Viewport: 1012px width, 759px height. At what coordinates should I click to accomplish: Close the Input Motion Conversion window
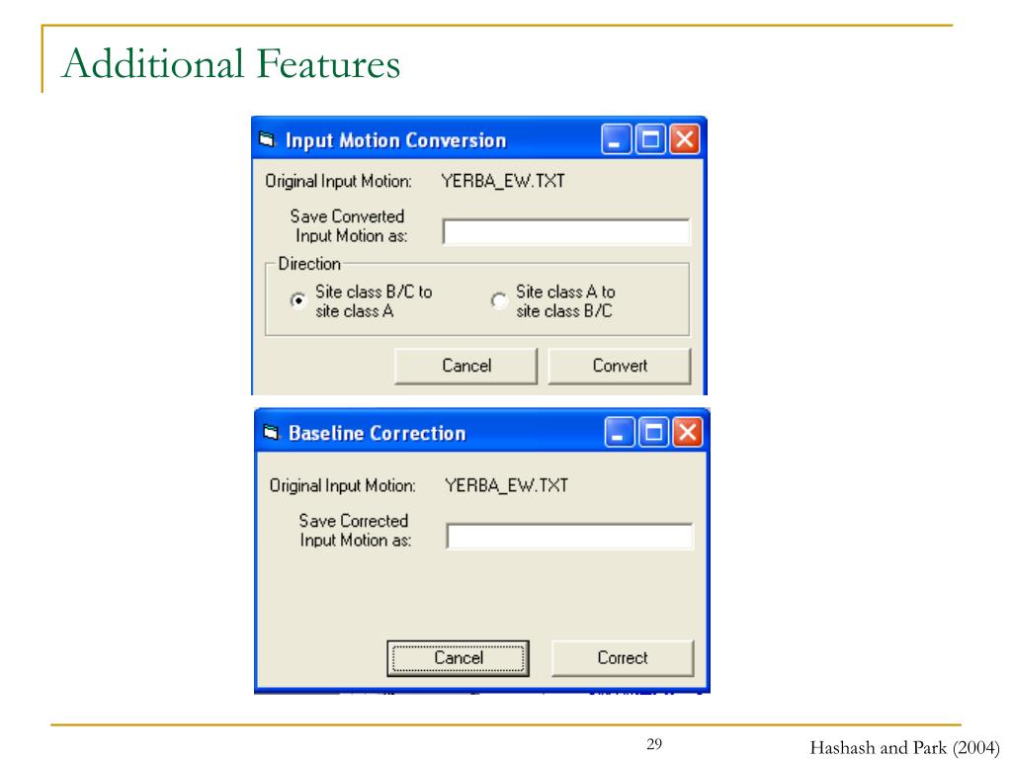(685, 139)
